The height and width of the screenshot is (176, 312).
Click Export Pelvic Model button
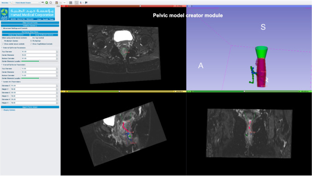[30, 107]
